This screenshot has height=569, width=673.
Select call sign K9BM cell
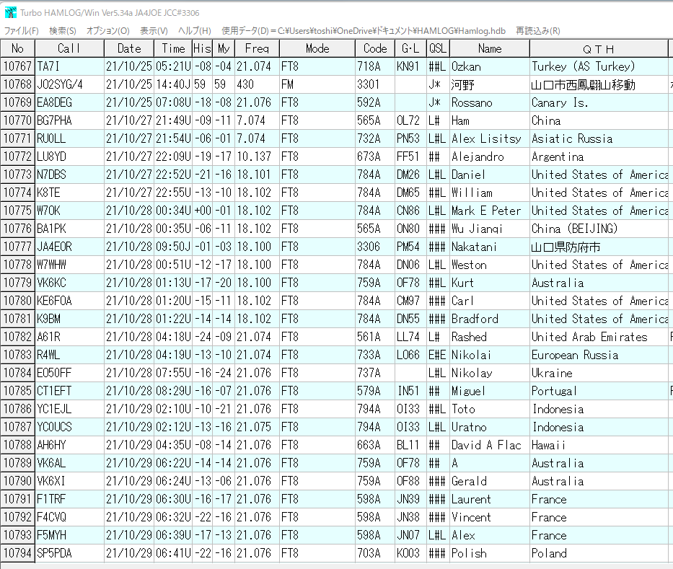(70, 319)
